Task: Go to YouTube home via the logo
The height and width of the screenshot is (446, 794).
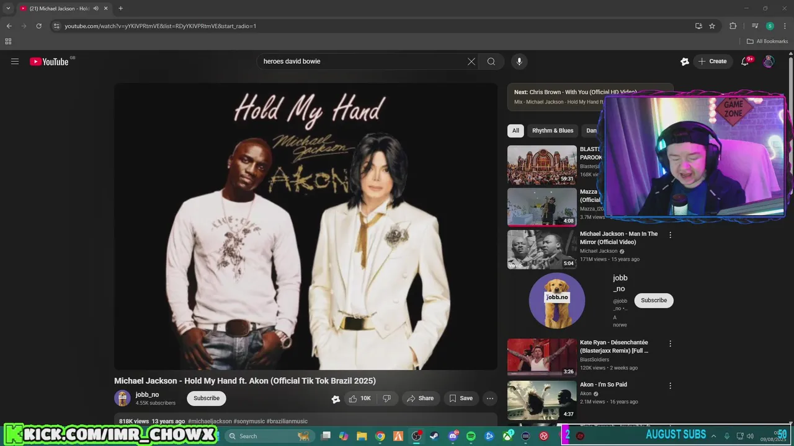Action: [49, 61]
